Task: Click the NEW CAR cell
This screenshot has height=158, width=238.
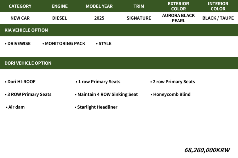Action: pos(20,18)
